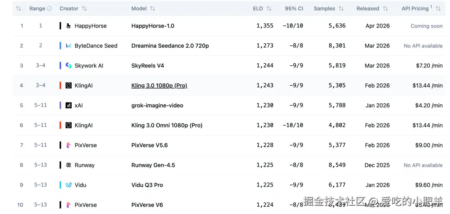This screenshot has width=450, height=214.
Task: Click the red color bar beside KlingAI
Action: (60, 85)
